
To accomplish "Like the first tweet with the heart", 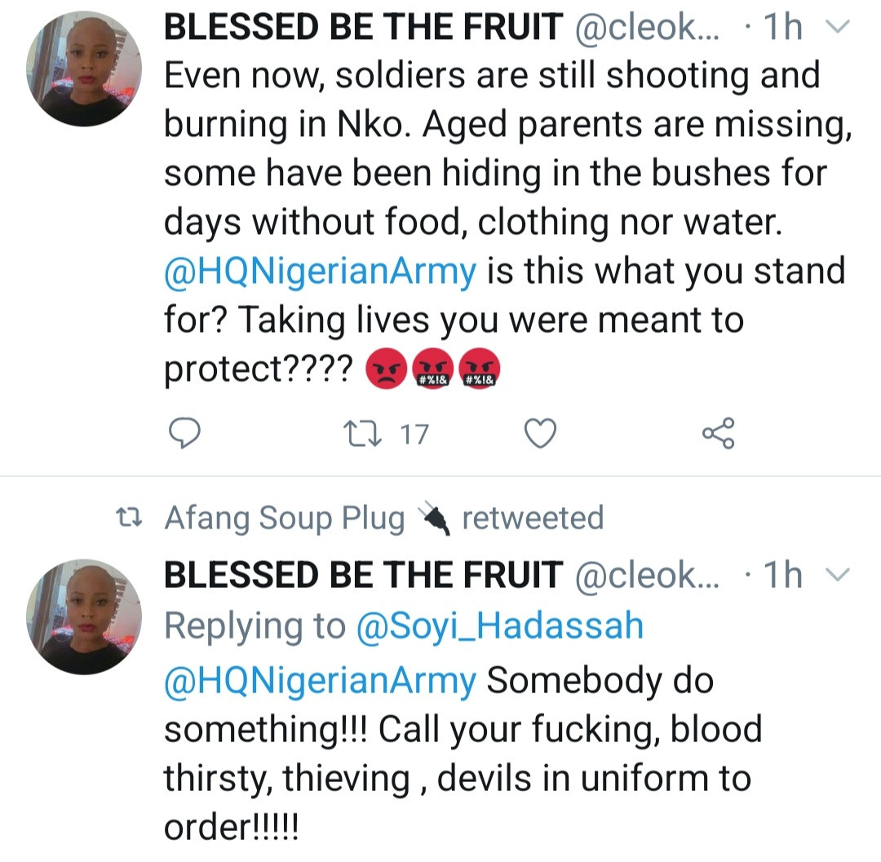I will [x=539, y=434].
